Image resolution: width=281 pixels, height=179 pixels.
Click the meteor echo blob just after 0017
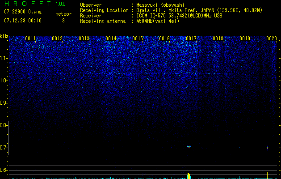(x=189, y=147)
